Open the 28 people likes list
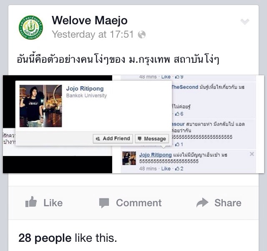Viewport: 267px width, 251px height. click(x=45, y=238)
